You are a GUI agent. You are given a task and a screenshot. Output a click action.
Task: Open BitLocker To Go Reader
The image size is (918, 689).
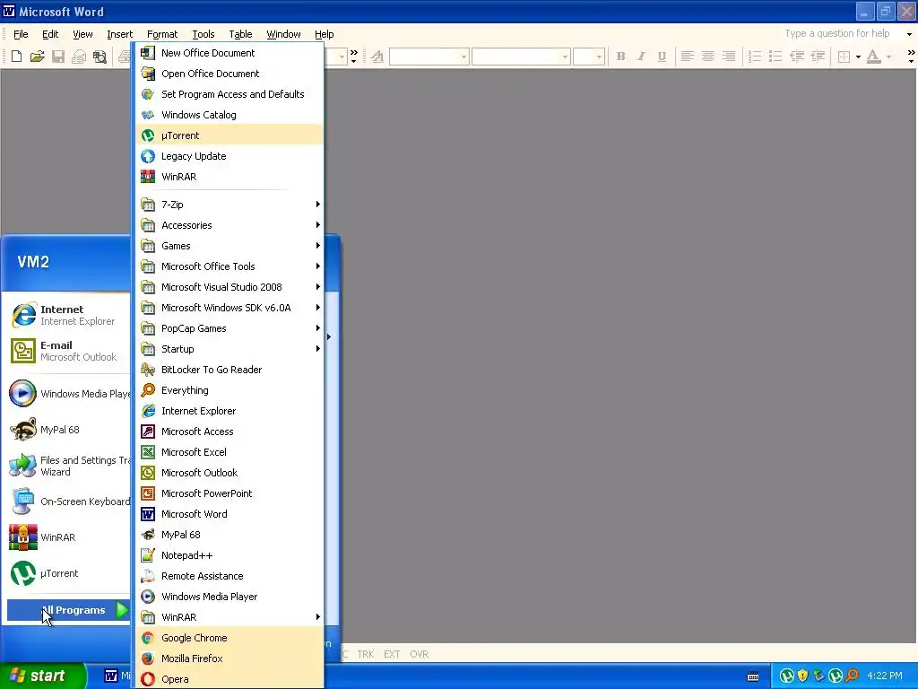point(229,370)
